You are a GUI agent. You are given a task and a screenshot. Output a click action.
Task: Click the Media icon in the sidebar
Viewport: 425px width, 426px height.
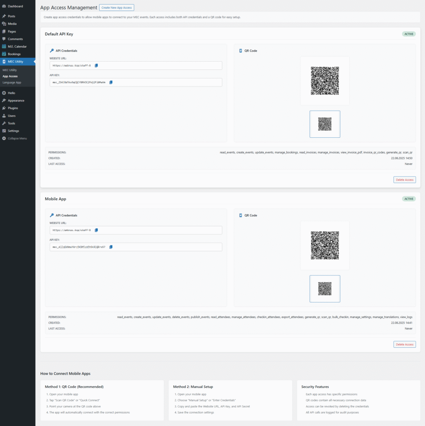(4, 24)
